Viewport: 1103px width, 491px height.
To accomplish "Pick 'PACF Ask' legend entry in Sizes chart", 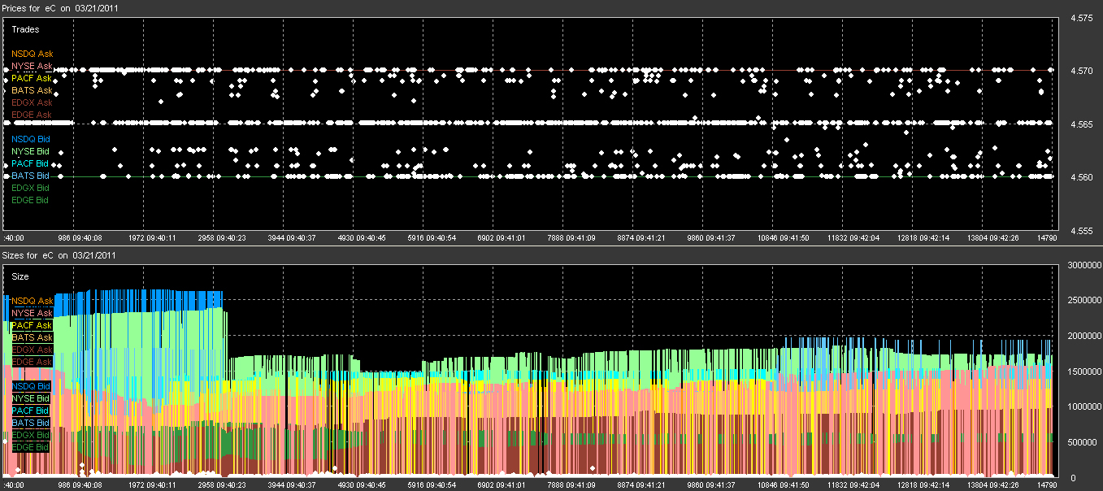I will [x=33, y=325].
